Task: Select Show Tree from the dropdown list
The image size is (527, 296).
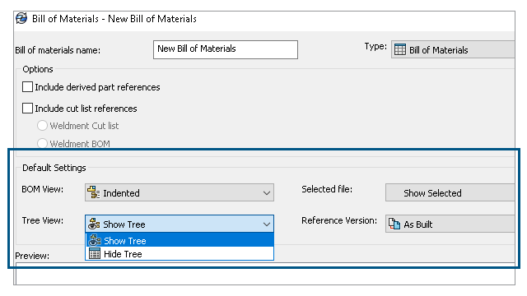Action: pyautogui.click(x=180, y=240)
